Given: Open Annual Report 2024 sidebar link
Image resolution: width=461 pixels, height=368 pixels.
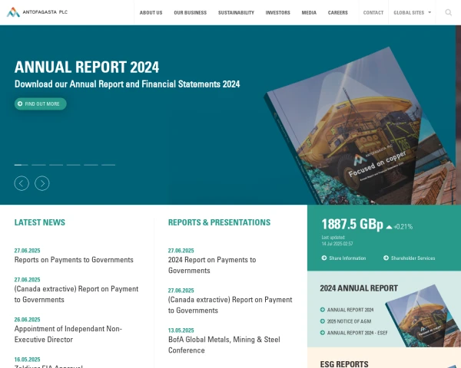Looking at the screenshot, I should (350, 310).
